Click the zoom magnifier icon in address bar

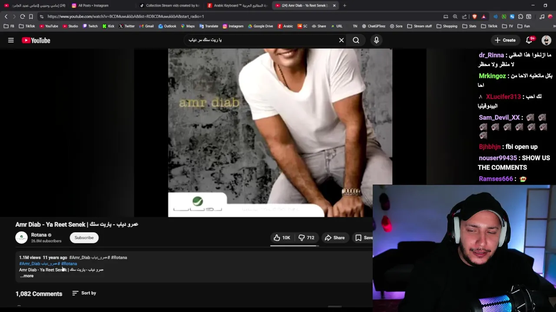point(455,16)
